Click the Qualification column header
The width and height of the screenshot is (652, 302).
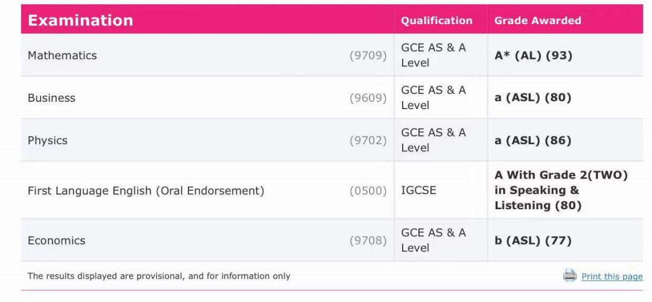point(436,20)
